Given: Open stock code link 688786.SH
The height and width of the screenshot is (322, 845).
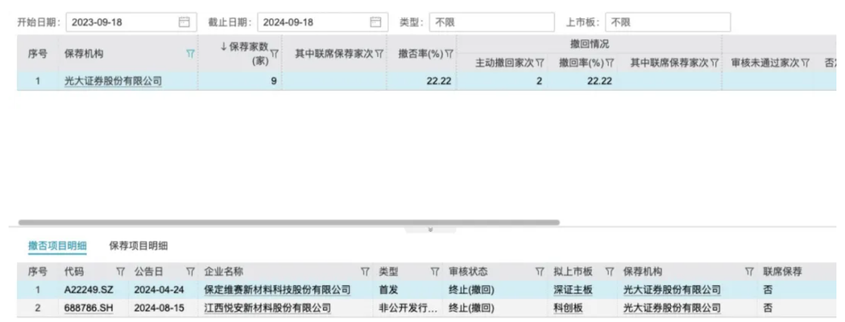Looking at the screenshot, I should (x=89, y=308).
